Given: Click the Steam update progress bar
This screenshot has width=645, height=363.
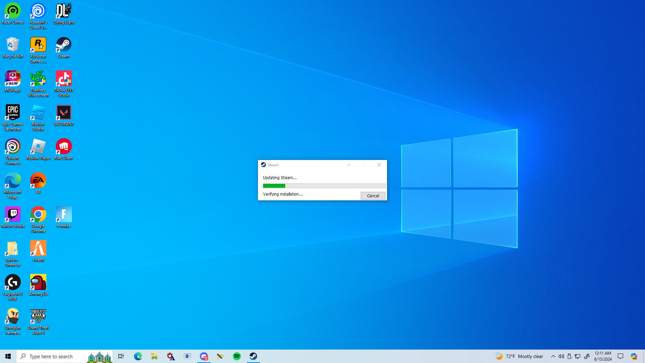Looking at the screenshot, I should tap(324, 186).
